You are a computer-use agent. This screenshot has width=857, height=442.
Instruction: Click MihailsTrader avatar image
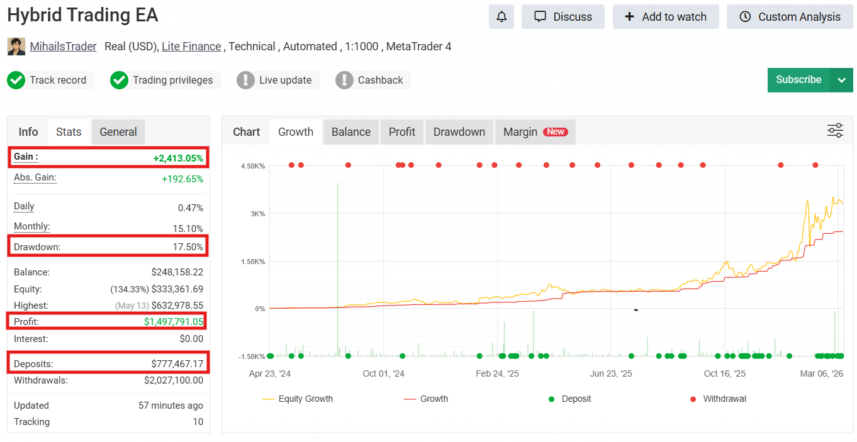[16, 47]
